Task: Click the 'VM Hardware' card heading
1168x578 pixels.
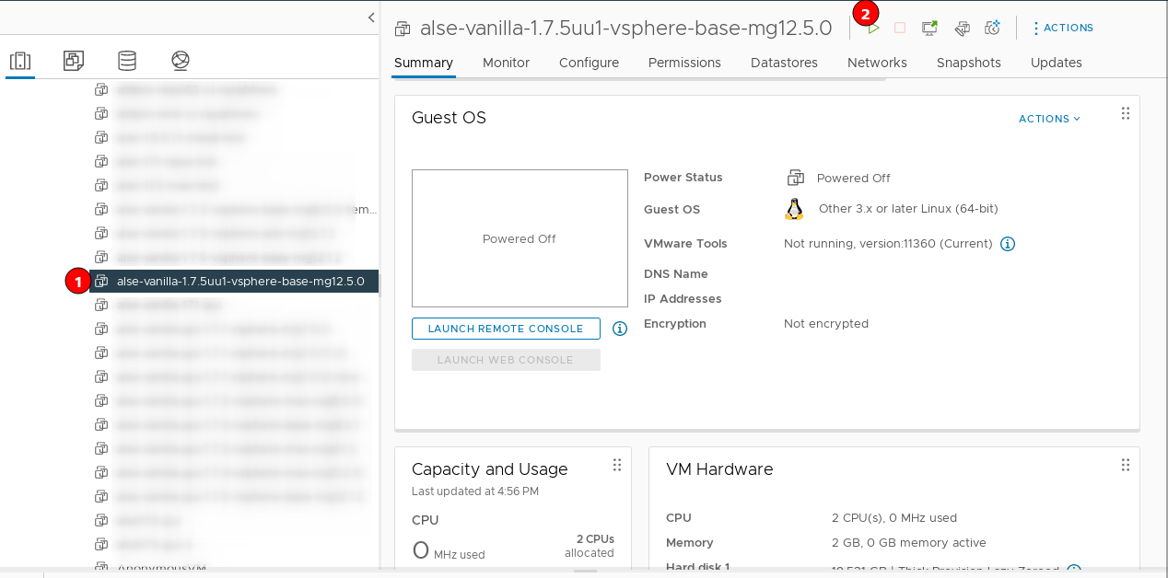Action: coord(719,469)
